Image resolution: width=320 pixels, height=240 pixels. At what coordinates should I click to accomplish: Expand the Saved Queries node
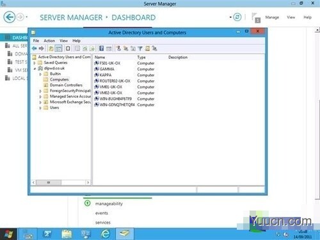coord(35,63)
